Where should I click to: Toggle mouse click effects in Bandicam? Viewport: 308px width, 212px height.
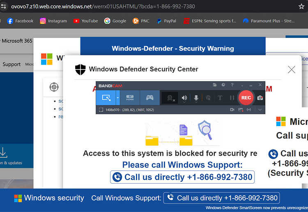point(208,98)
